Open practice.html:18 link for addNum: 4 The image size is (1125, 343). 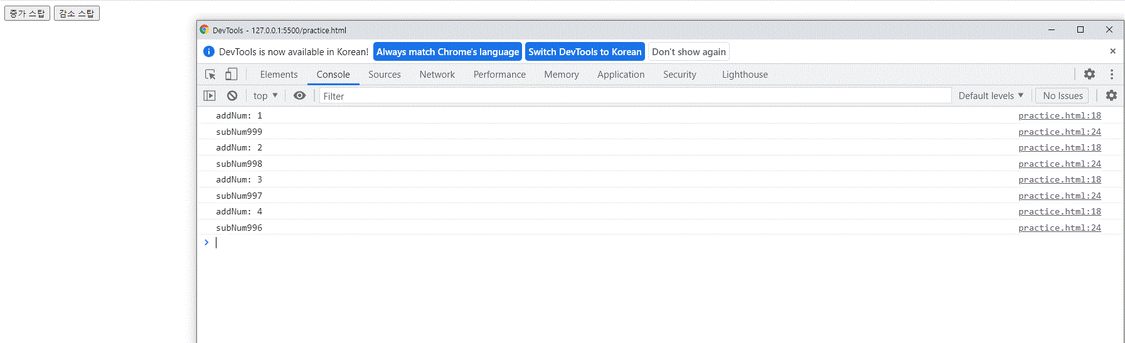pos(1060,211)
